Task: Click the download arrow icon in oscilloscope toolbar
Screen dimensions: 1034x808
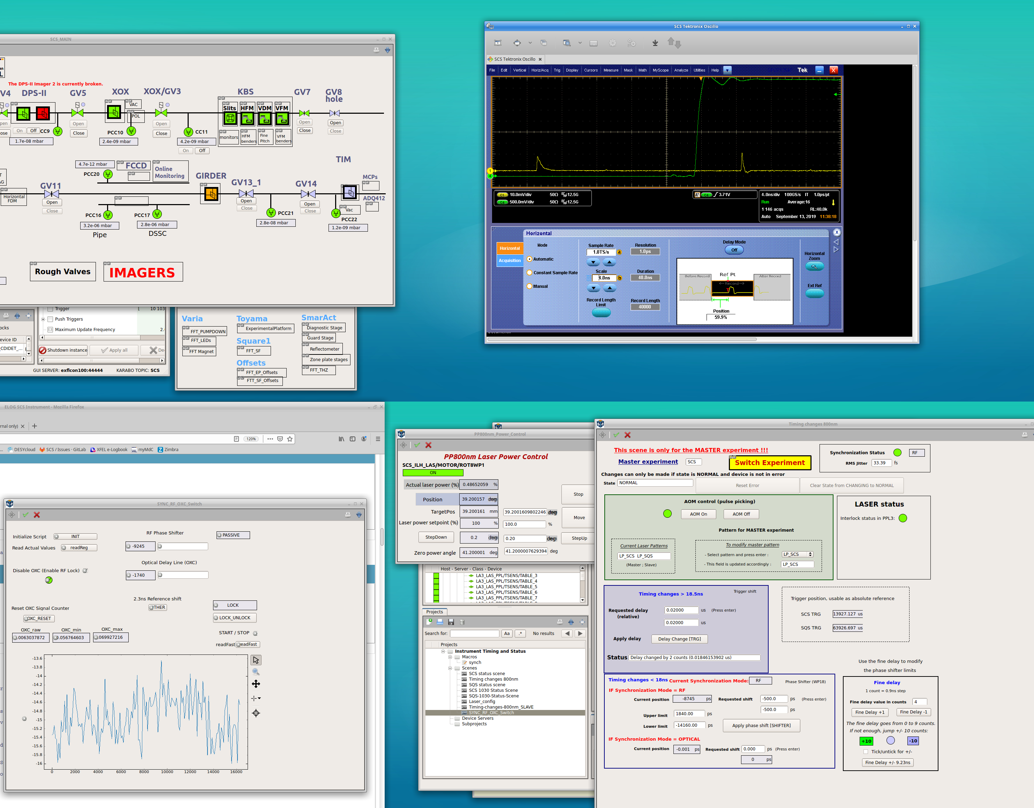Action: point(655,43)
